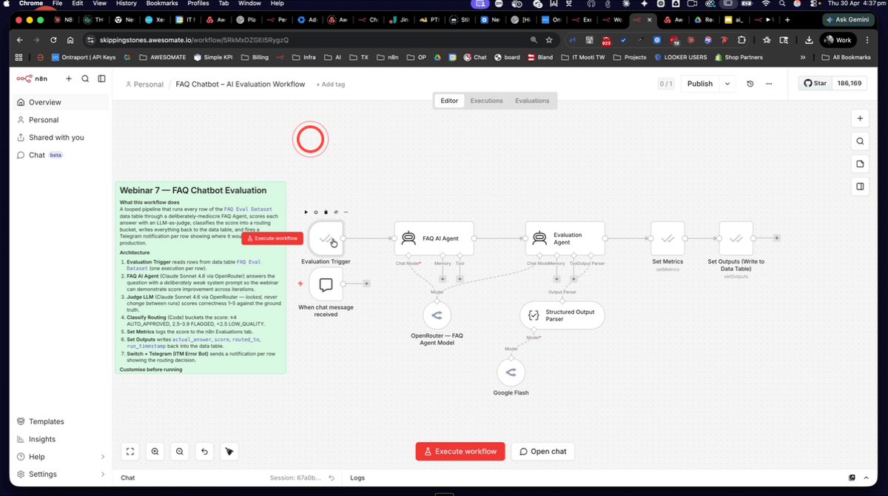This screenshot has width=888, height=496.
Task: Reset canvas zoom with the undo arrow icon
Action: coord(204,451)
